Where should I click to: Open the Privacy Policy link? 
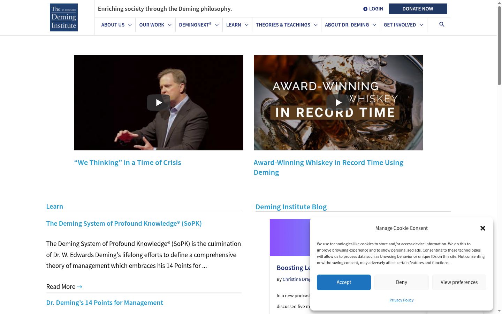(x=402, y=300)
